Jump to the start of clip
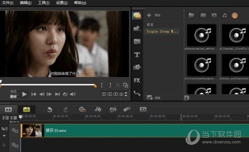249x152 pixels. (x=34, y=94)
